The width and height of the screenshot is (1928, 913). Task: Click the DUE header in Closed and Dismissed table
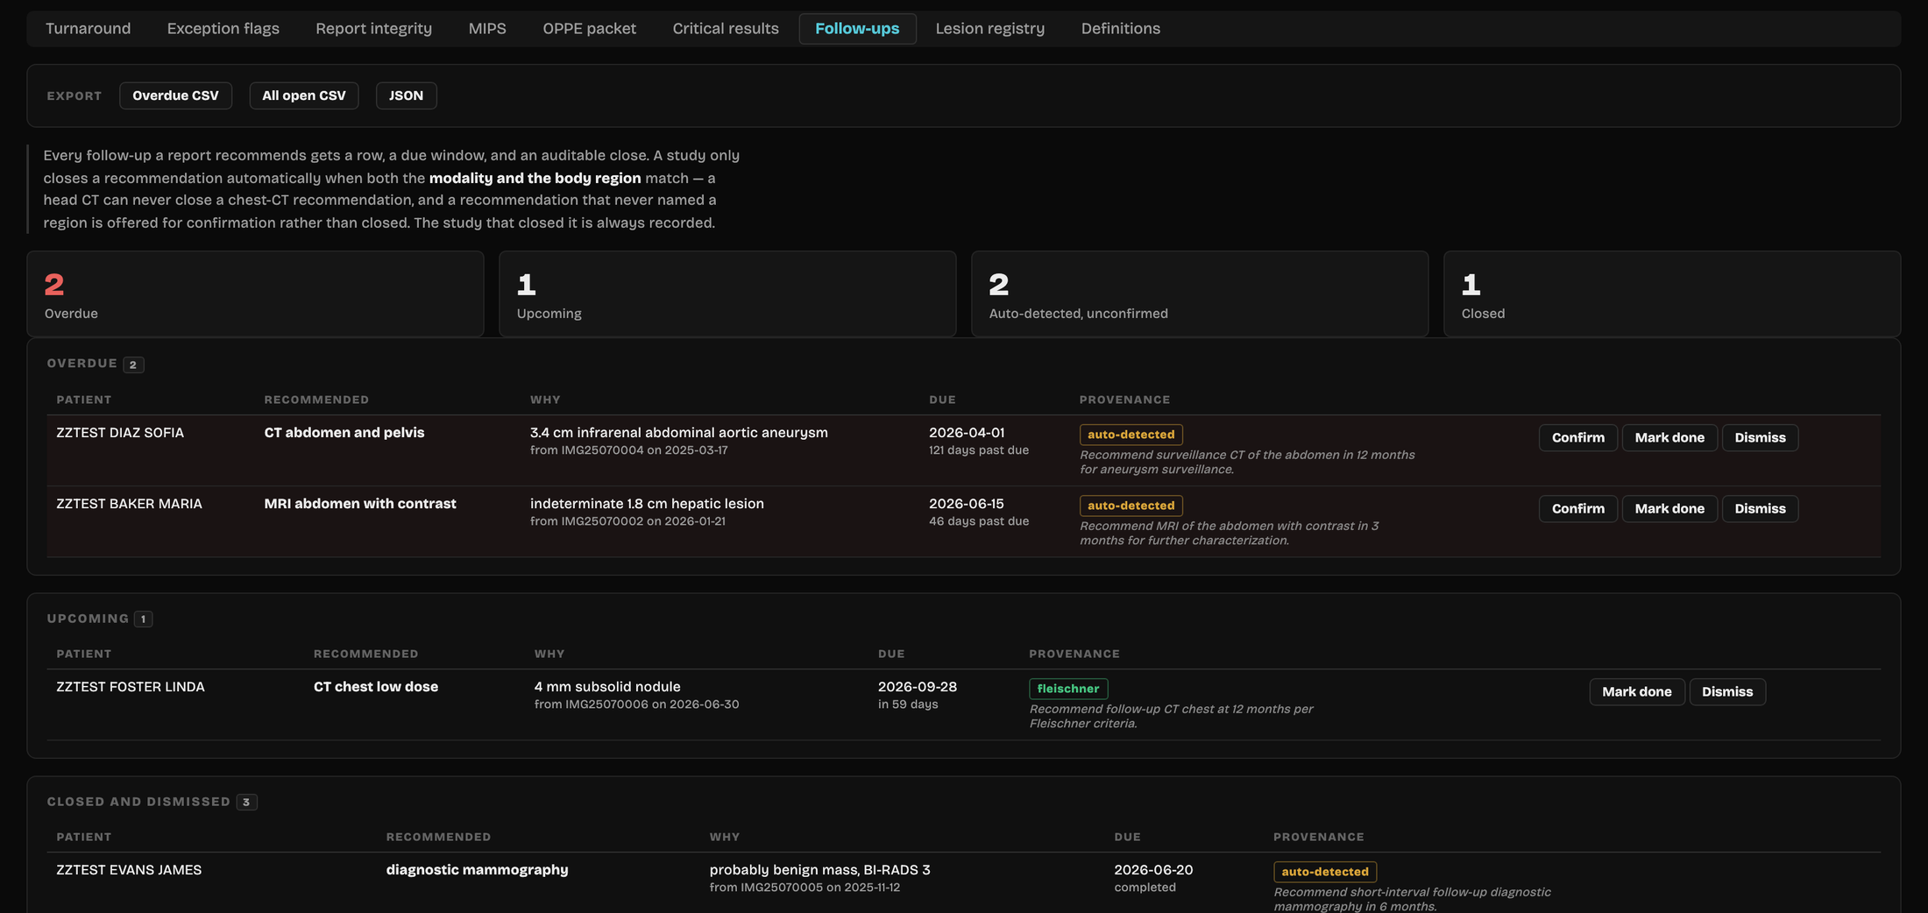click(x=1127, y=837)
